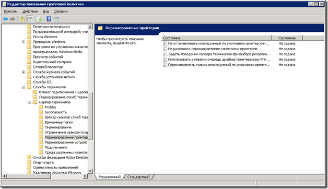The width and height of the screenshot is (328, 189).
Task: Open the 'Вид' menu
Action: point(45,11)
